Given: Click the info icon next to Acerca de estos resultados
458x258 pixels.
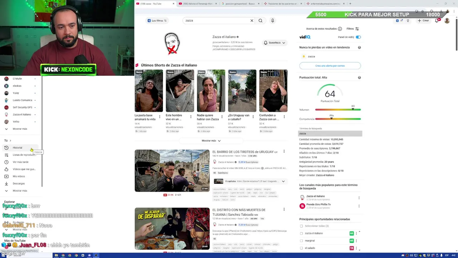Looking at the screenshot, I should tap(340, 29).
